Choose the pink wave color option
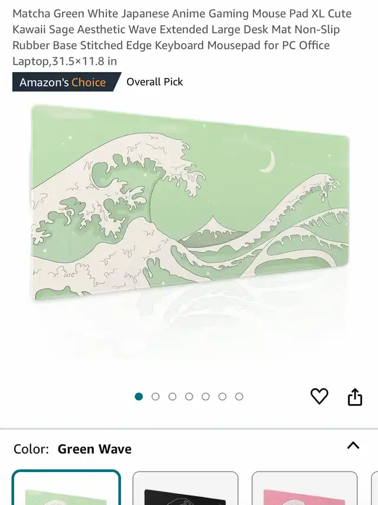The image size is (378, 505). coord(304,488)
